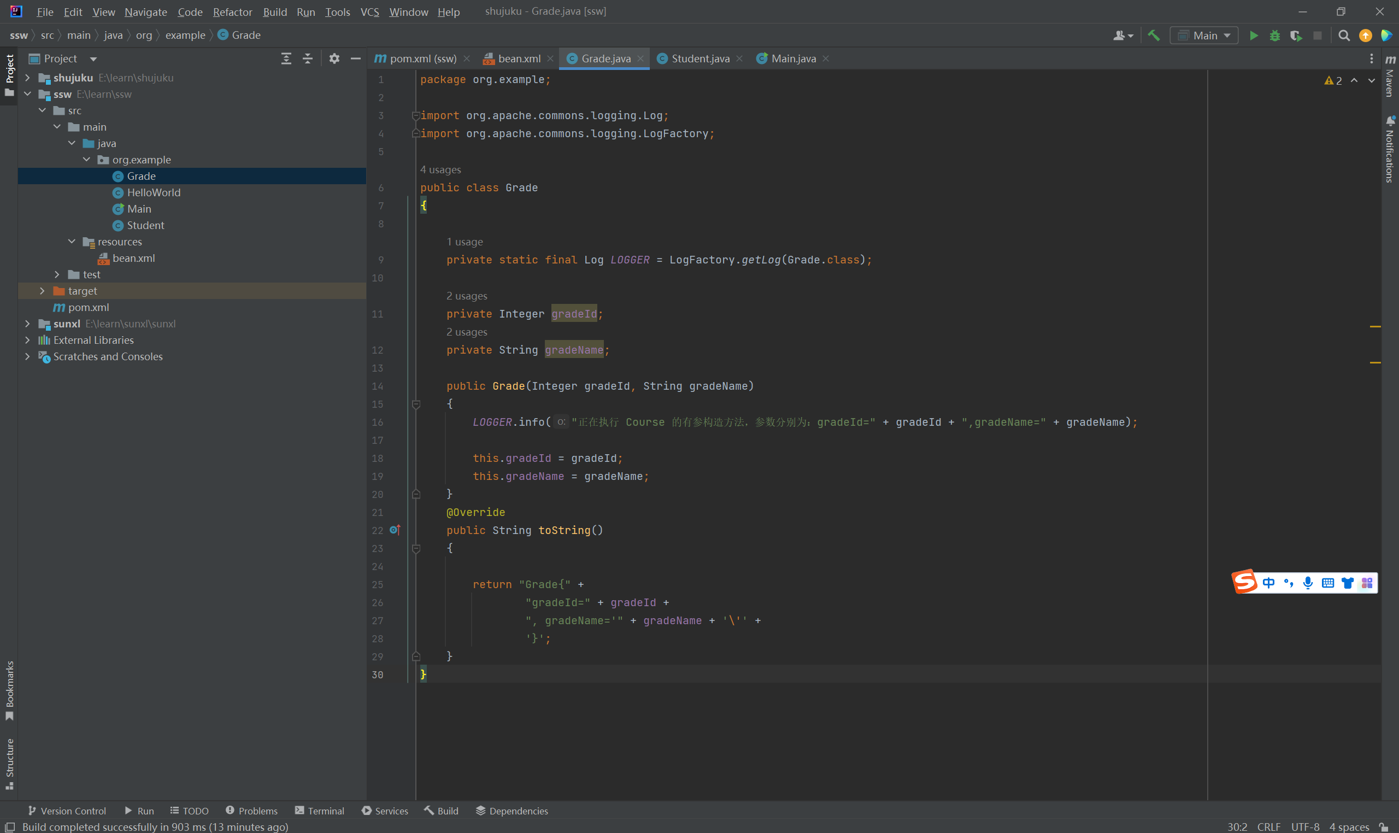The height and width of the screenshot is (833, 1399).
Task: Build project using the hammer icon
Action: tap(1153, 36)
